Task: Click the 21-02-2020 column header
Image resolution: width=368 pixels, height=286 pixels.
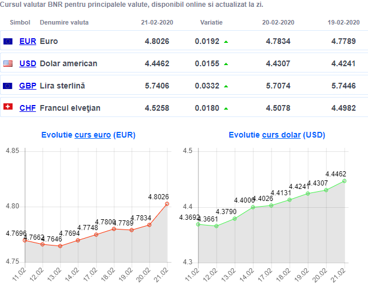Action: tap(157, 23)
